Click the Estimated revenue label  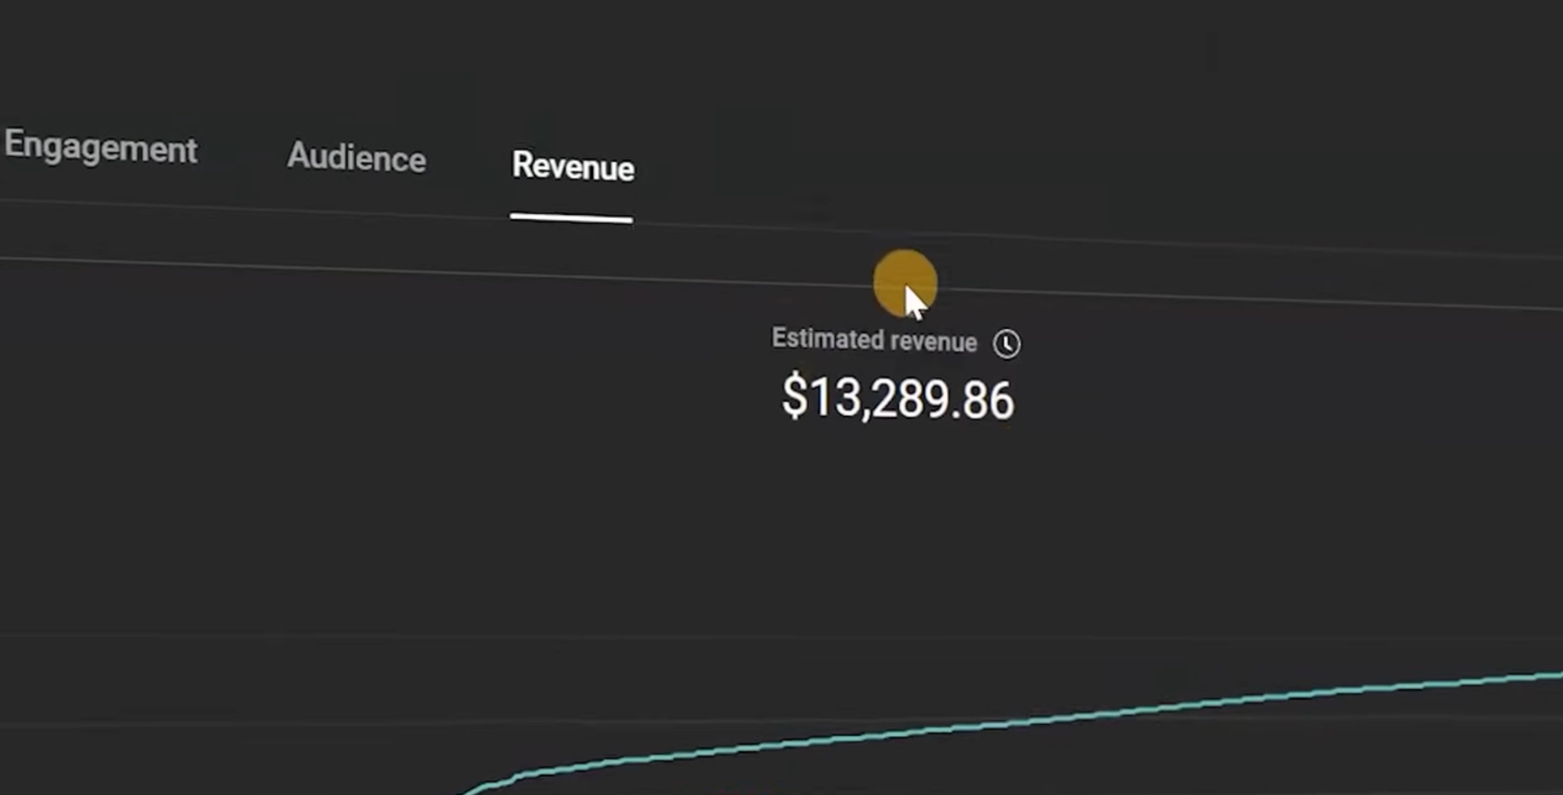[874, 339]
